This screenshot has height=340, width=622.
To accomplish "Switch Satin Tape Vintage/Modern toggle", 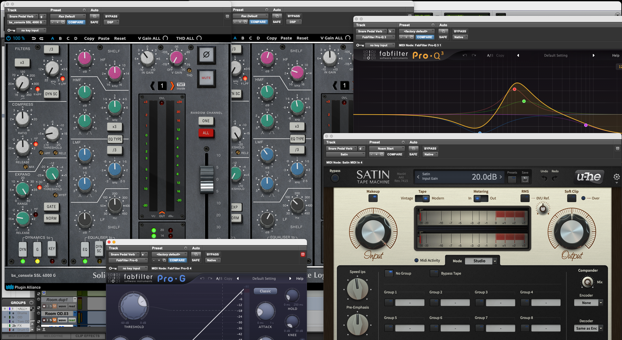I will (422, 198).
